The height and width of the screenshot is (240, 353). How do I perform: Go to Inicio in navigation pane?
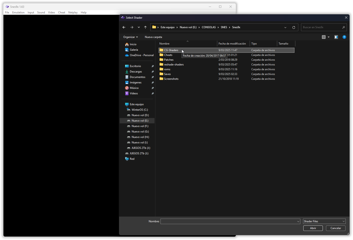coord(133,44)
